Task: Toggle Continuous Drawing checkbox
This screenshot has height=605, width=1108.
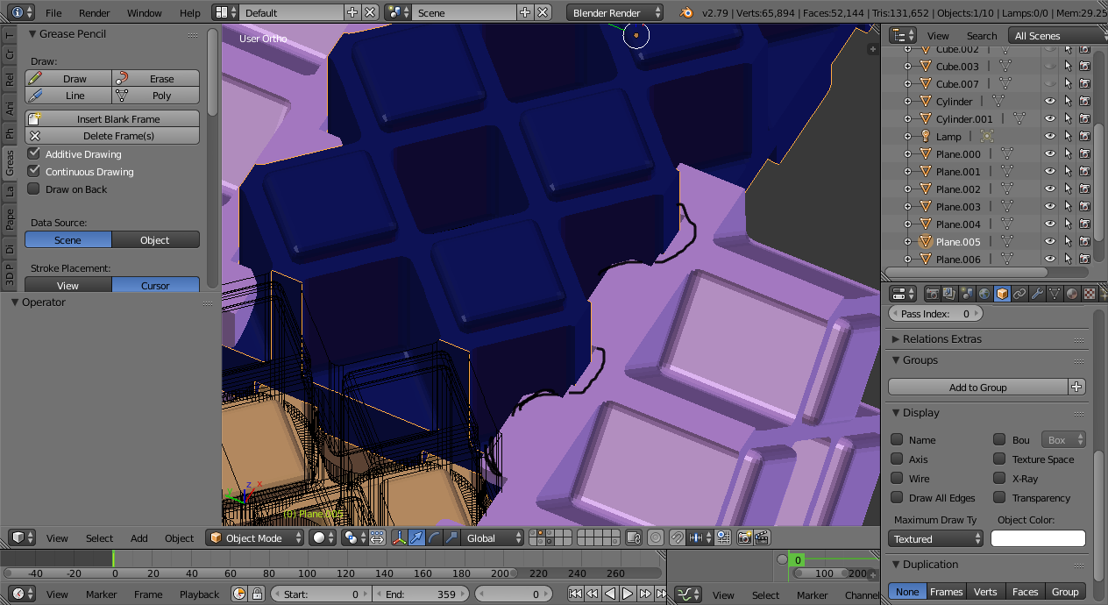Action: 34,171
